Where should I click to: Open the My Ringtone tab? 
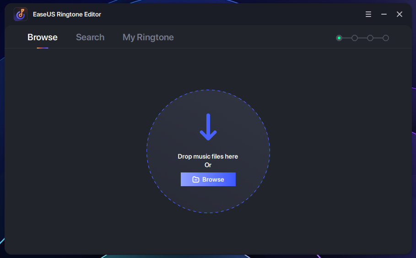click(x=148, y=38)
